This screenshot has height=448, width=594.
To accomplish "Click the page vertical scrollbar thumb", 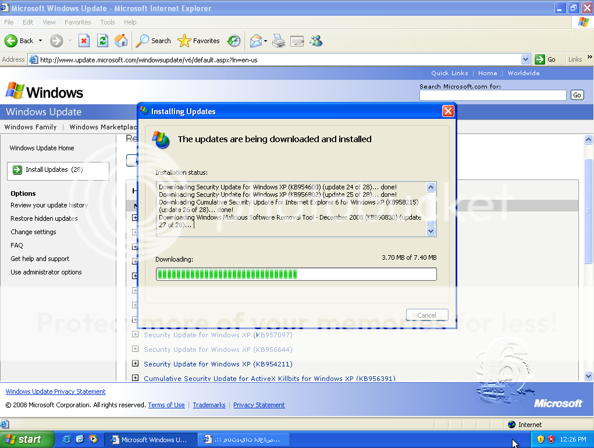I will 588,211.
